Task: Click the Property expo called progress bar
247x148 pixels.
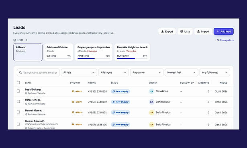Action: 94,58
